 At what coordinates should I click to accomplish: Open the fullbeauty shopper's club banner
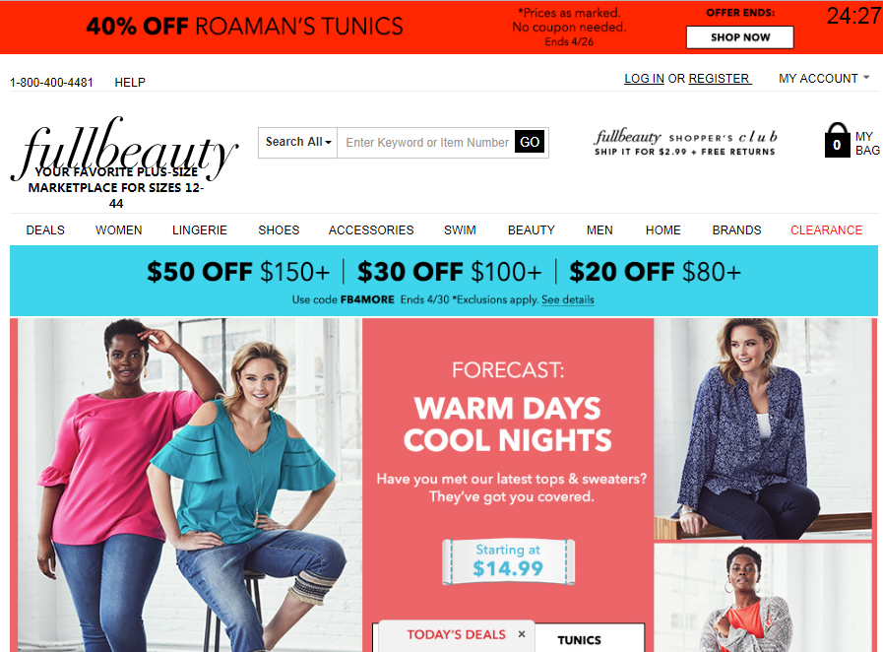(685, 143)
